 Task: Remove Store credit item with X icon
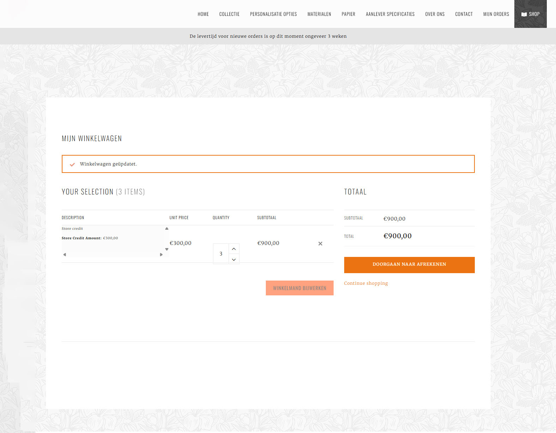320,243
